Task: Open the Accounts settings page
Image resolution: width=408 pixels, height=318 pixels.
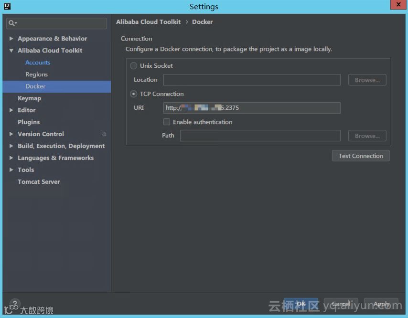Action: (x=37, y=63)
